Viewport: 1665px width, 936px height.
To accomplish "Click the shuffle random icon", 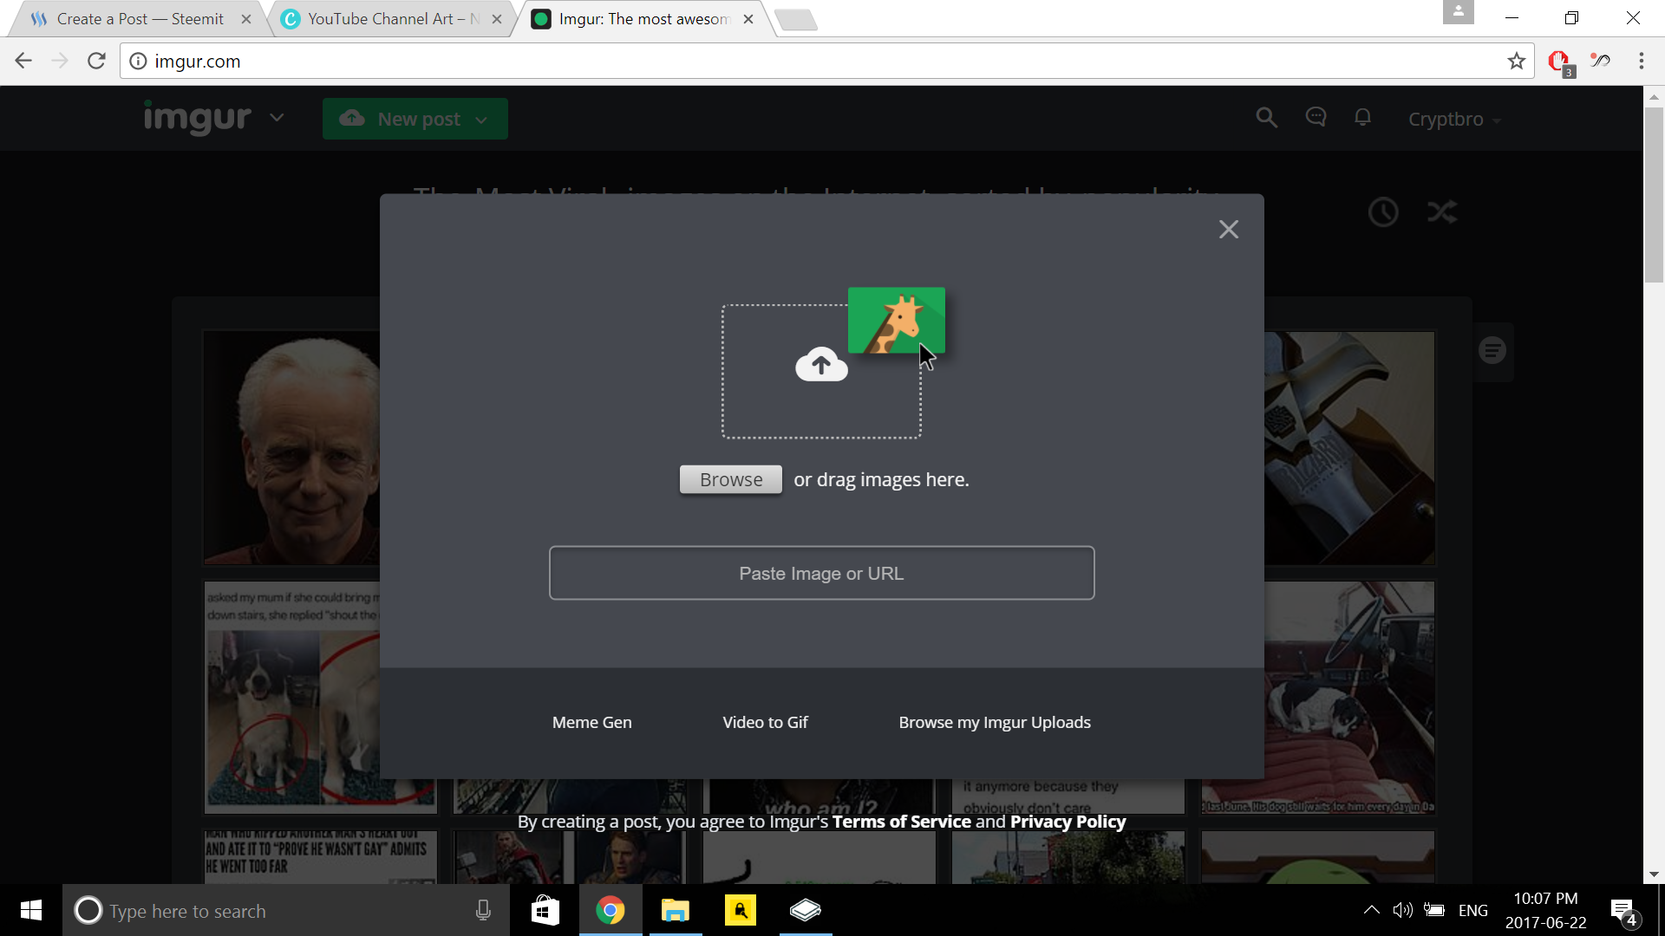I will (x=1442, y=212).
